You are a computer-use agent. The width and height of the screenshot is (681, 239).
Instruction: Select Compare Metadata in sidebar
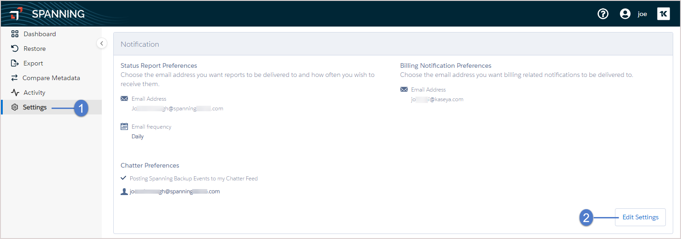(51, 78)
